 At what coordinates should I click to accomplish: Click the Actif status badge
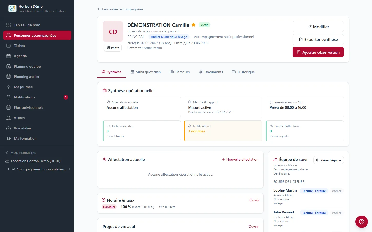coord(204,25)
